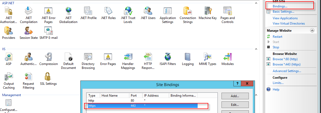Image resolution: width=321 pixels, height=113 pixels.
Task: Click the Host Name column header
Action: (x=115, y=96)
